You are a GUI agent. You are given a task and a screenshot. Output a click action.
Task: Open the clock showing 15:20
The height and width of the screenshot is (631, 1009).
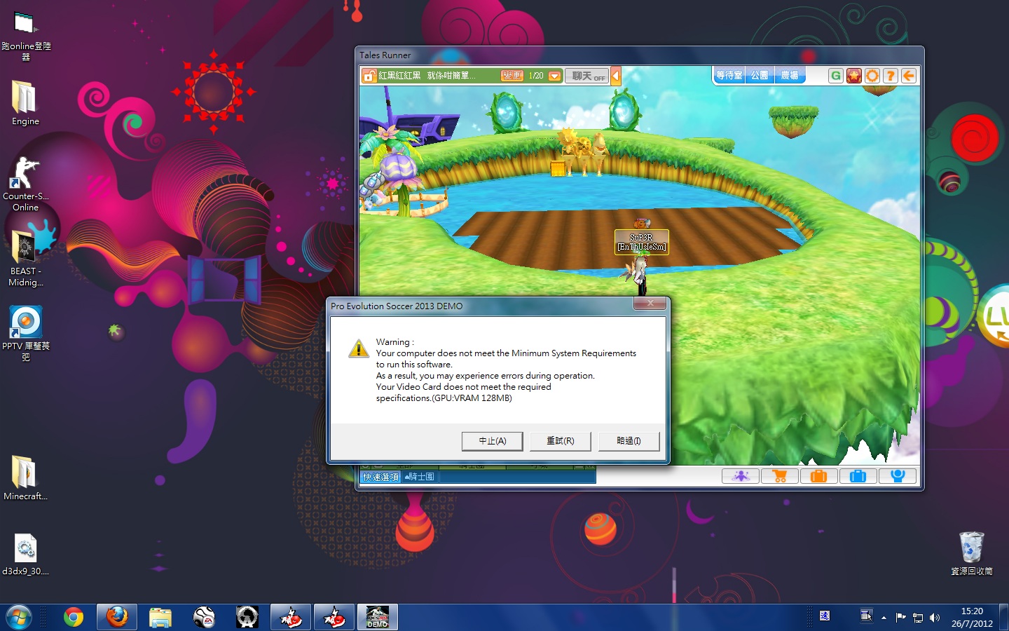[972, 617]
